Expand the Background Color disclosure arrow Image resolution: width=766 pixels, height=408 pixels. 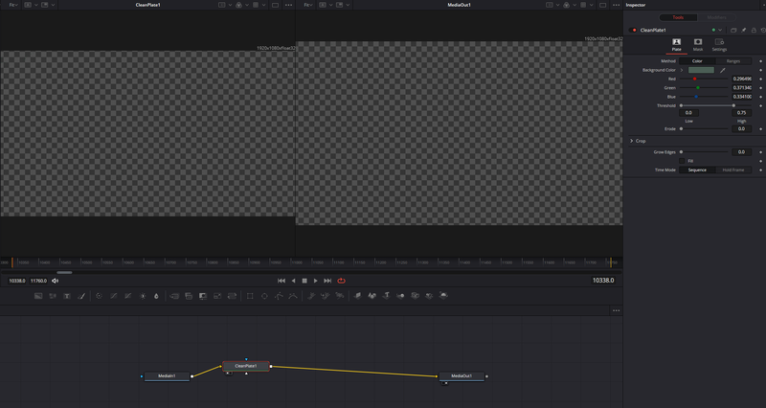683,70
